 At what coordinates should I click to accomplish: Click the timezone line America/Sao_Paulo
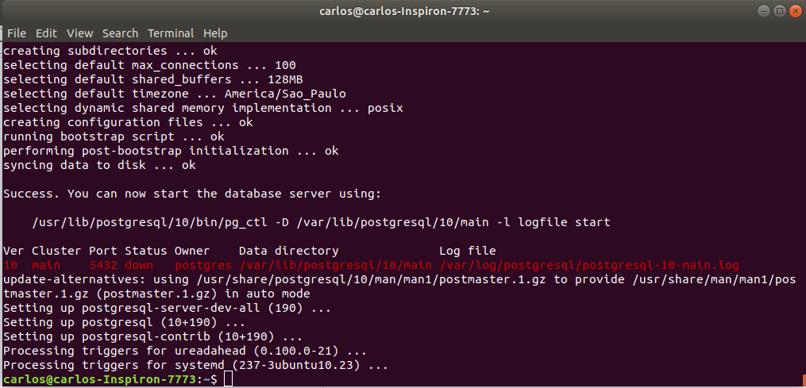click(175, 94)
